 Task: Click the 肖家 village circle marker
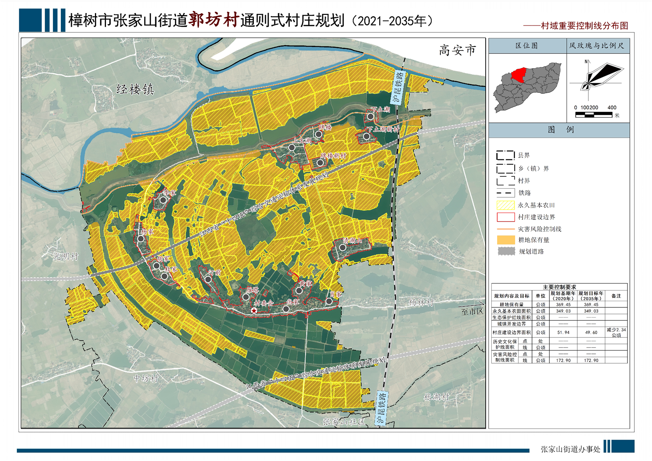pyautogui.click(x=329, y=301)
